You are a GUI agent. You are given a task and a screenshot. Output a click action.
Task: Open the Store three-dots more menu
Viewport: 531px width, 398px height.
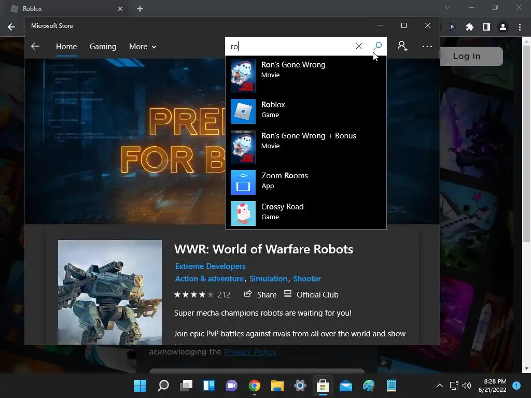427,46
